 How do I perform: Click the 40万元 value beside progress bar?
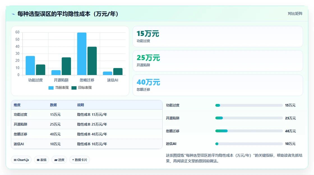pyautogui.click(x=290, y=131)
